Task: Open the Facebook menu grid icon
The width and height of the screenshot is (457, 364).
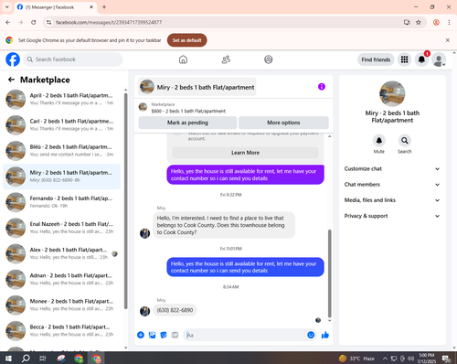Action: 404,59
